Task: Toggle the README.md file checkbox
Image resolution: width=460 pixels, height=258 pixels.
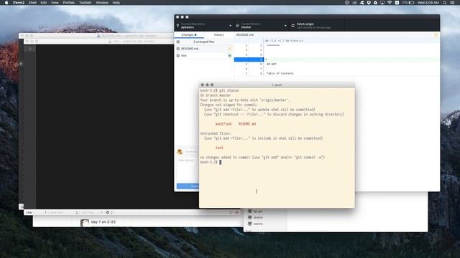Action: tap(178, 49)
